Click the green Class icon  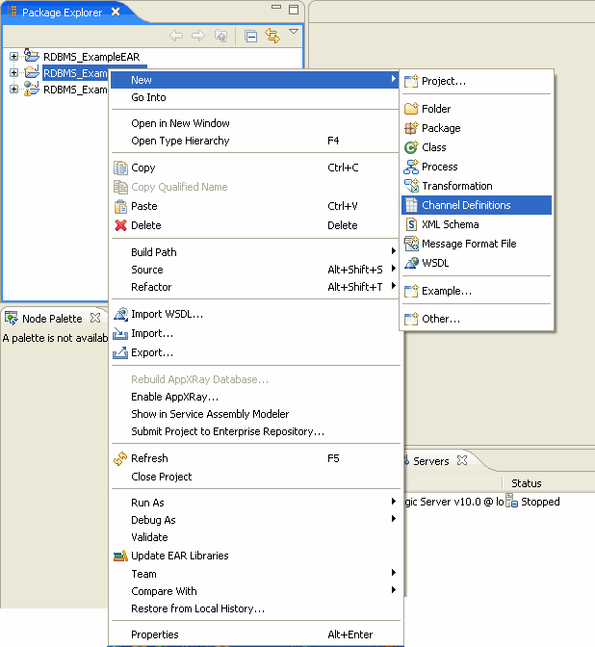(411, 147)
